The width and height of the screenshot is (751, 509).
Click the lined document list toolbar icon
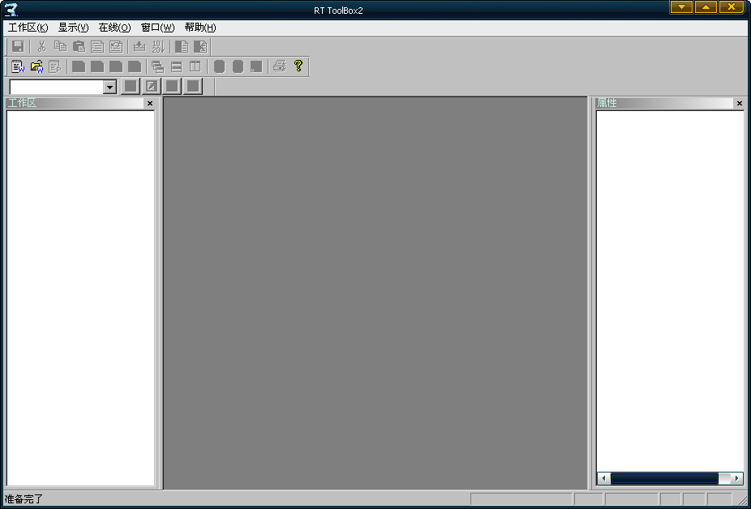point(97,46)
